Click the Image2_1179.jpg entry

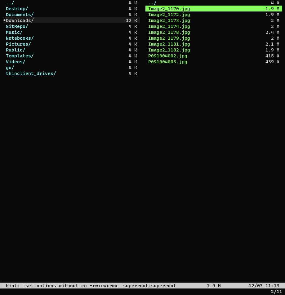click(x=214, y=38)
